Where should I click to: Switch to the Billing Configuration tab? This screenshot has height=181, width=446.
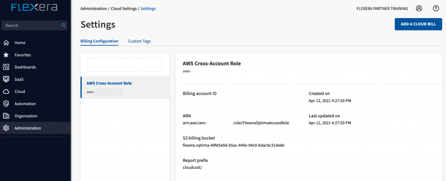99,41
